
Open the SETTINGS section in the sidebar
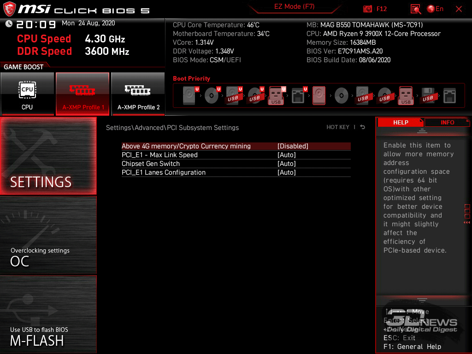point(48,156)
